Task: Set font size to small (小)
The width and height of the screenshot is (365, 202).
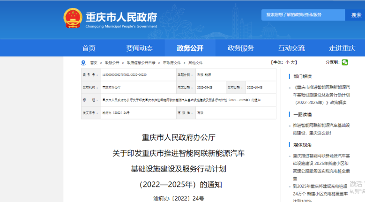Action: coord(287,62)
